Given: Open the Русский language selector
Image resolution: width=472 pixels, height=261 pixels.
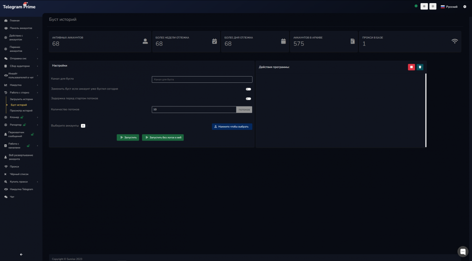Looking at the screenshot, I should click(x=449, y=7).
